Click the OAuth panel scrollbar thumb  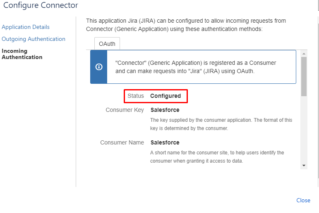304,76
